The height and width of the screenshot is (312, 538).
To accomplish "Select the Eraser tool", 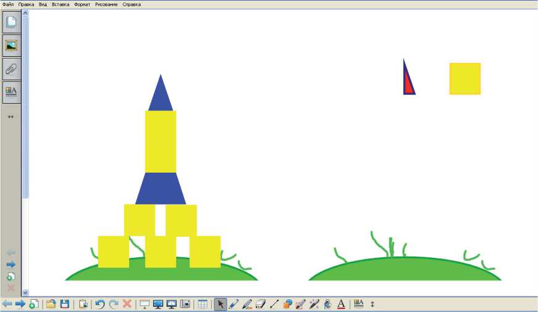I will point(261,304).
